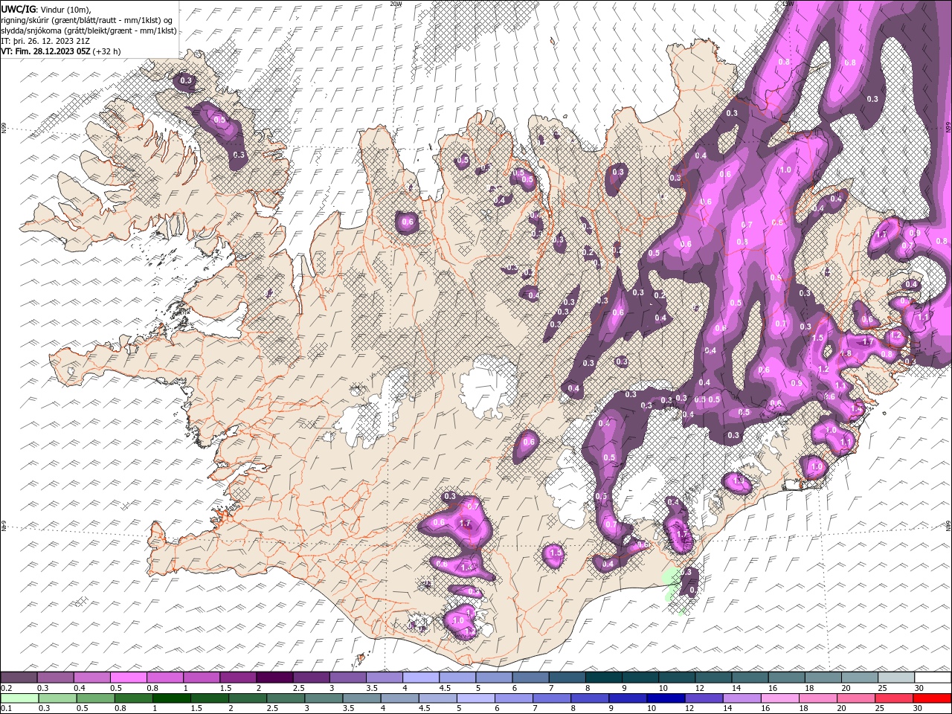Select the steel blue upper swatch labelled 7
This screenshot has width=952, height=714.
point(567,678)
